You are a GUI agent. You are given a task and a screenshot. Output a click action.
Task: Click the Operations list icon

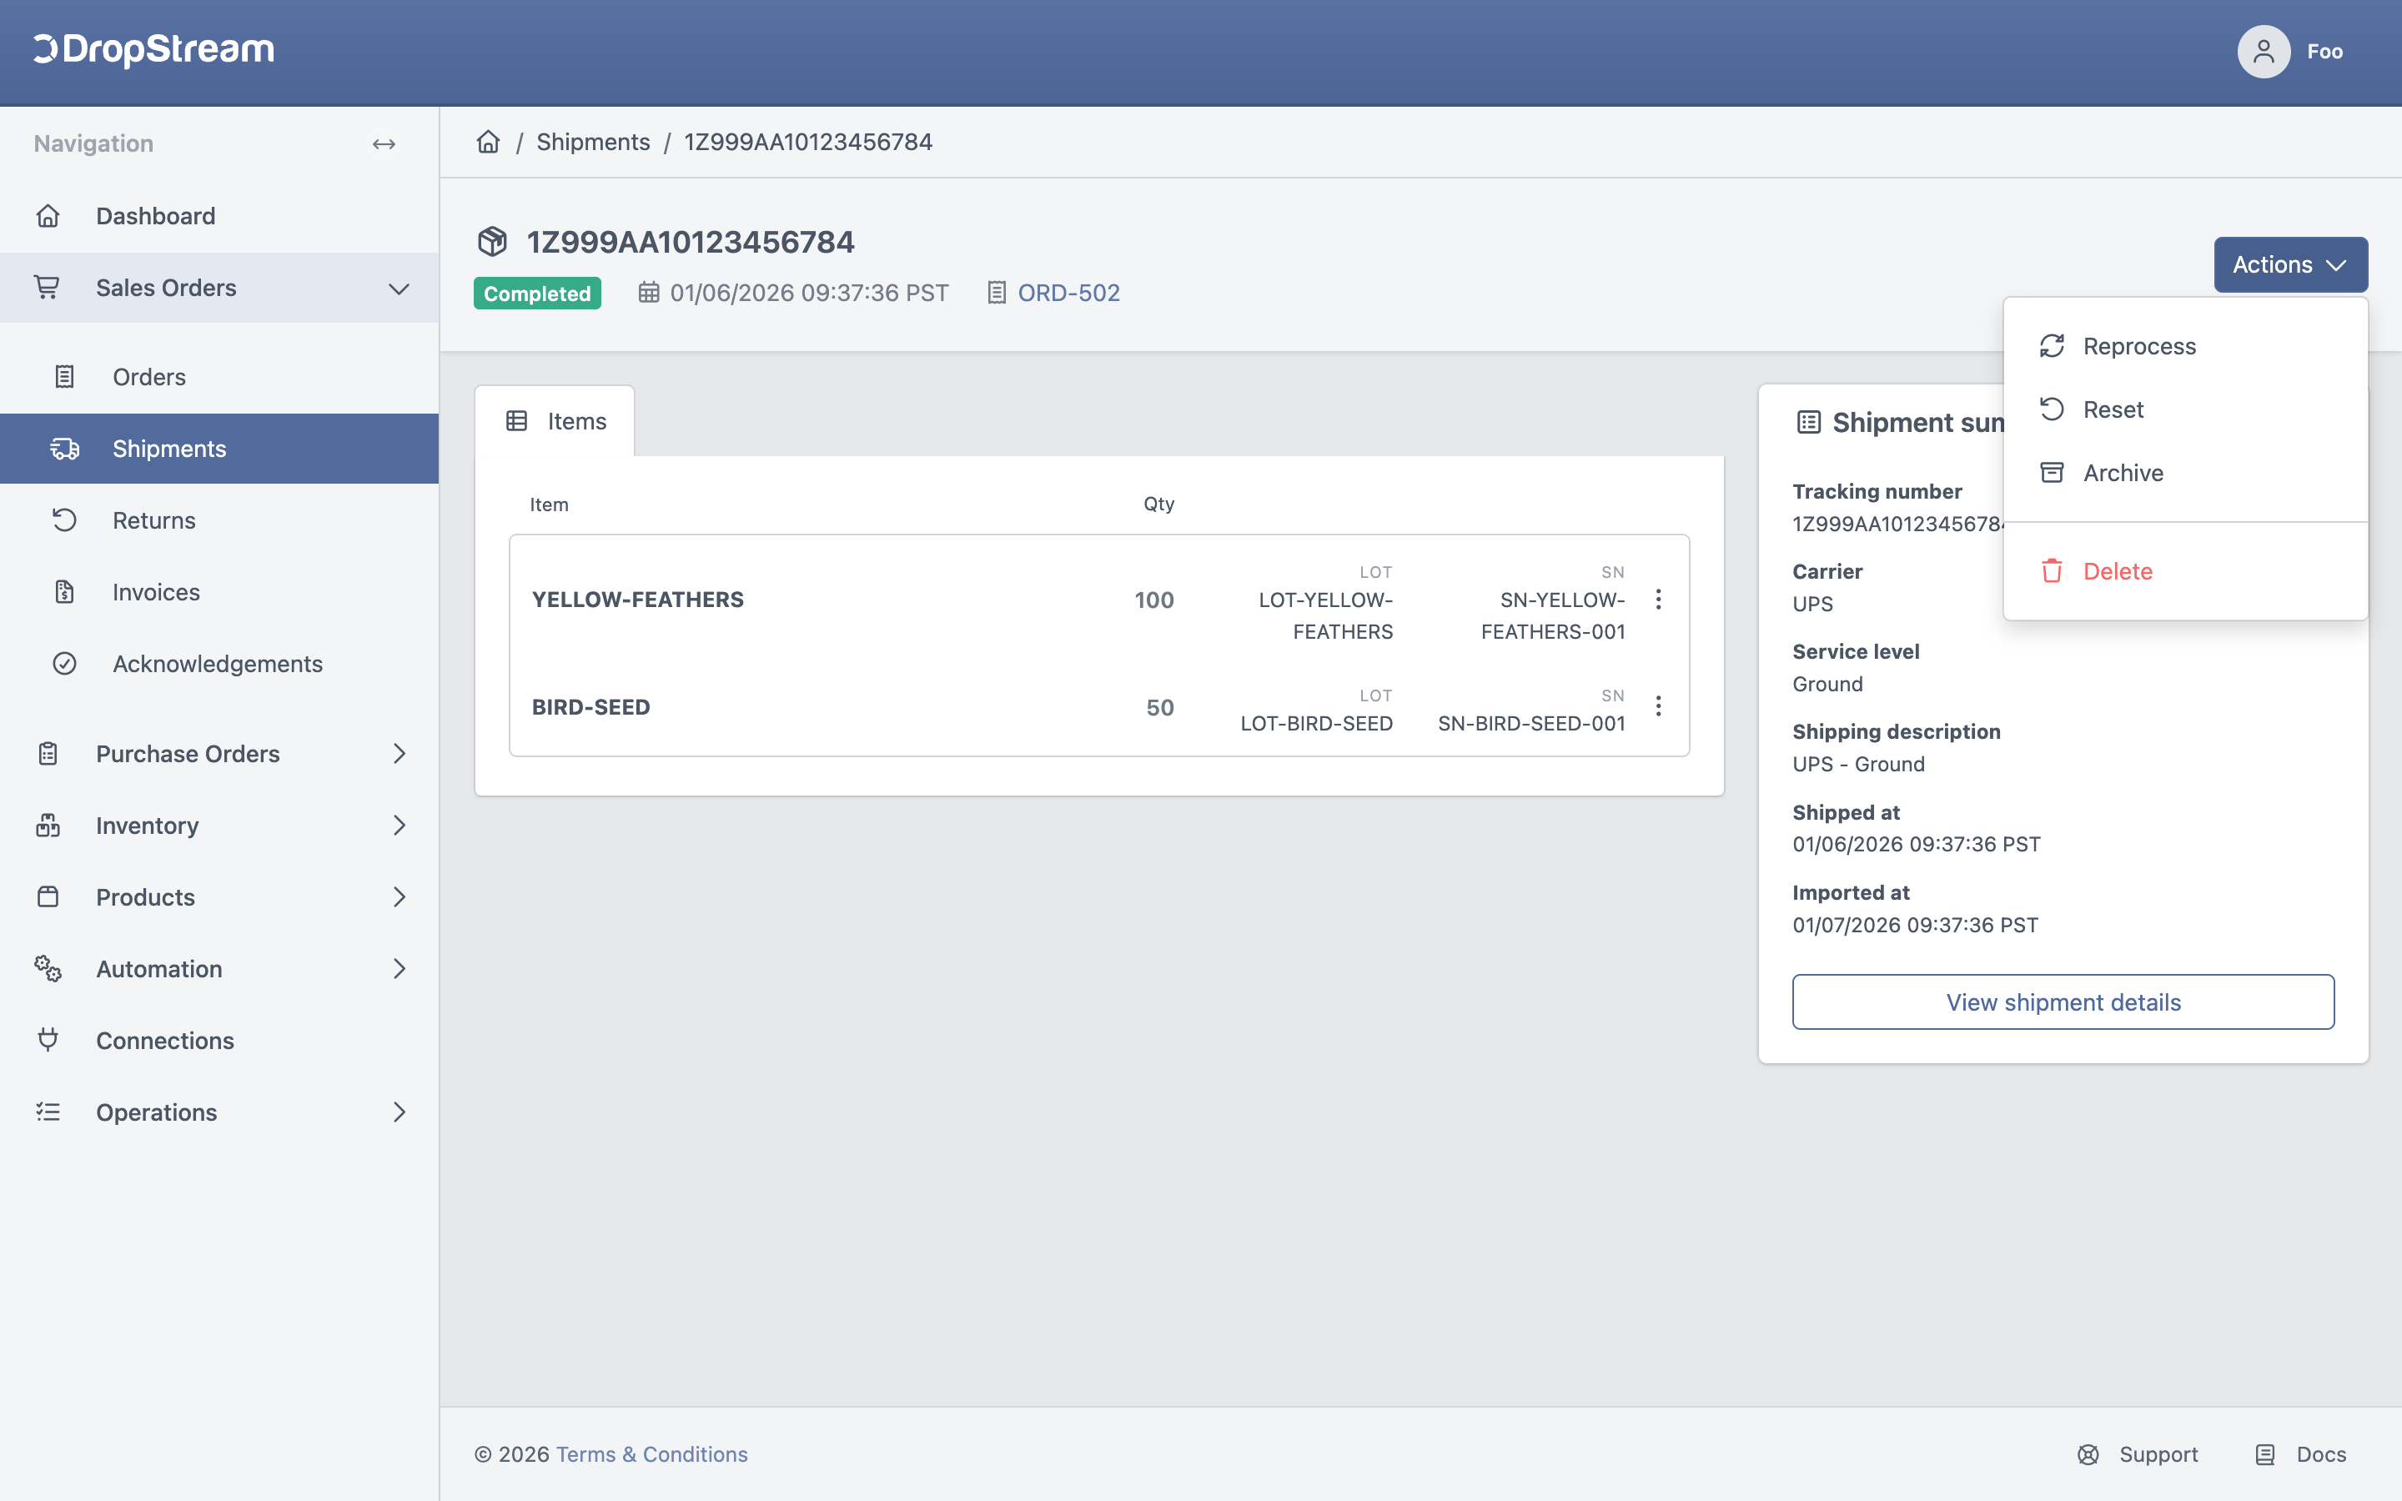click(x=48, y=1113)
